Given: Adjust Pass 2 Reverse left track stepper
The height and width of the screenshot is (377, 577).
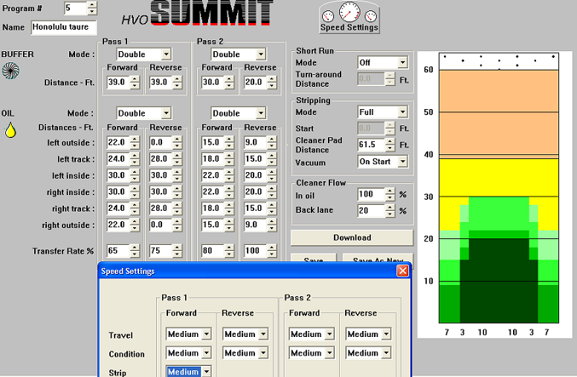Looking at the screenshot, I should pos(272,159).
